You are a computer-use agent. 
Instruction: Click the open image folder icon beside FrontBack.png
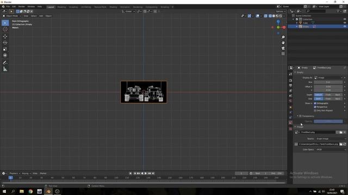(x=341, y=132)
